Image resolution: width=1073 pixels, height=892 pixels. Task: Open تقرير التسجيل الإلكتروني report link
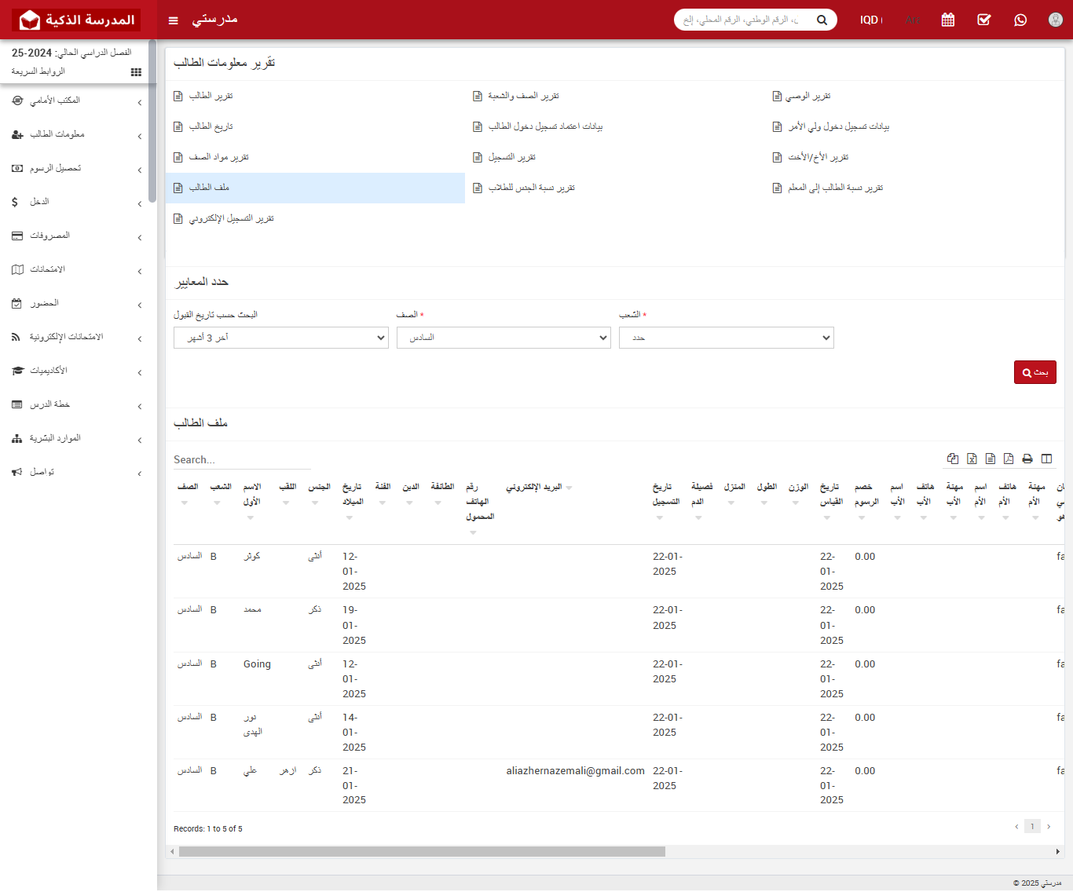[231, 218]
